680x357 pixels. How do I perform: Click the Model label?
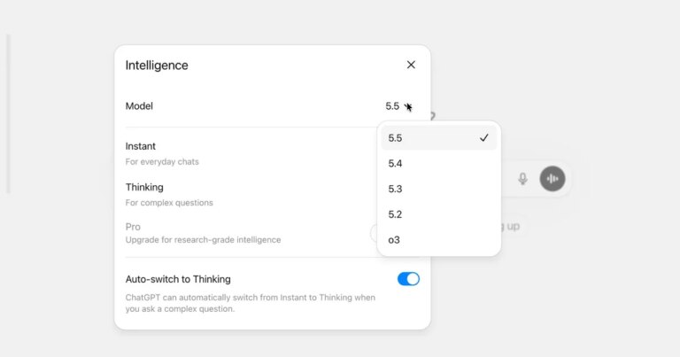(139, 106)
